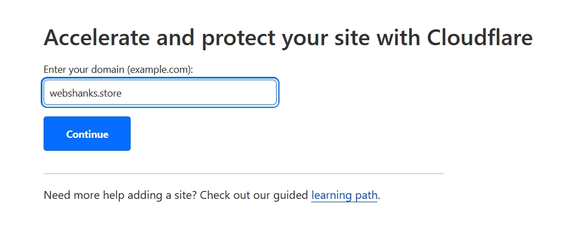Click the webshanks.store text in the field

coord(85,93)
